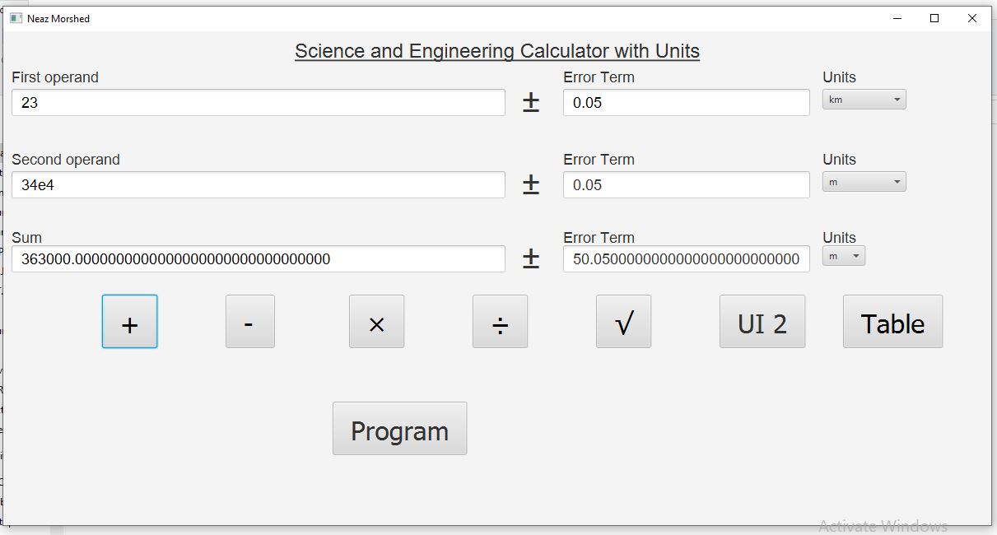Viewport: 997px width, 535px height.
Task: Maximize the calculator window
Action: tap(934, 18)
